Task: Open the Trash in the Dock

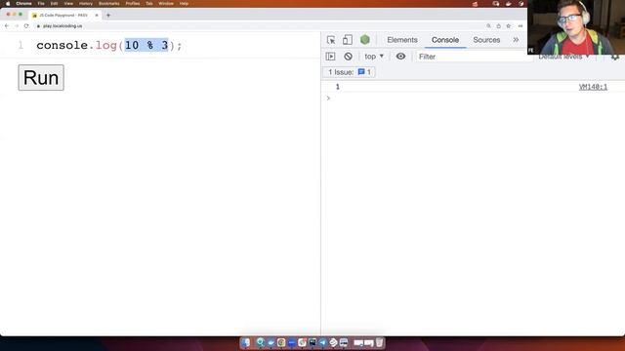Action: (379, 342)
